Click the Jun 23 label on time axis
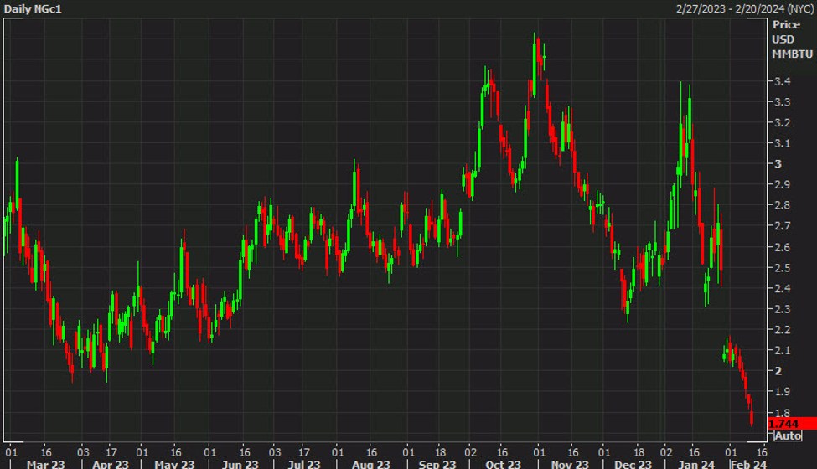The height and width of the screenshot is (469, 817). 240,462
